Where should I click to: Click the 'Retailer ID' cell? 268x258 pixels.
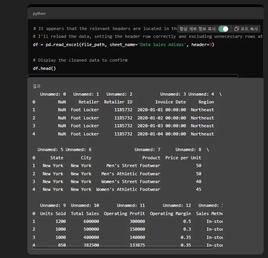point(118,102)
